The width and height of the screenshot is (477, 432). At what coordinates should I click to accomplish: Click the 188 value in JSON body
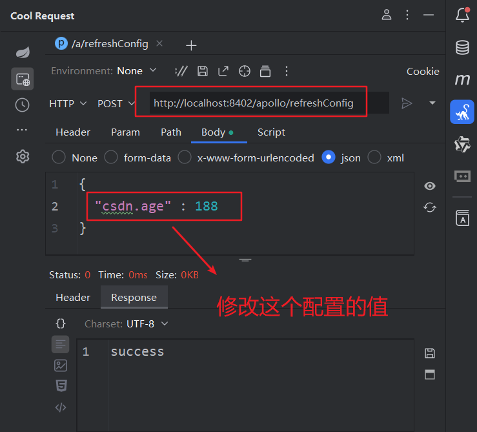click(x=207, y=206)
